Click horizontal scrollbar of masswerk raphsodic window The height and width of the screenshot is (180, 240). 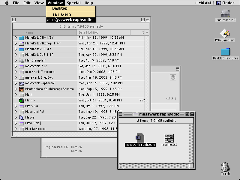154,166
